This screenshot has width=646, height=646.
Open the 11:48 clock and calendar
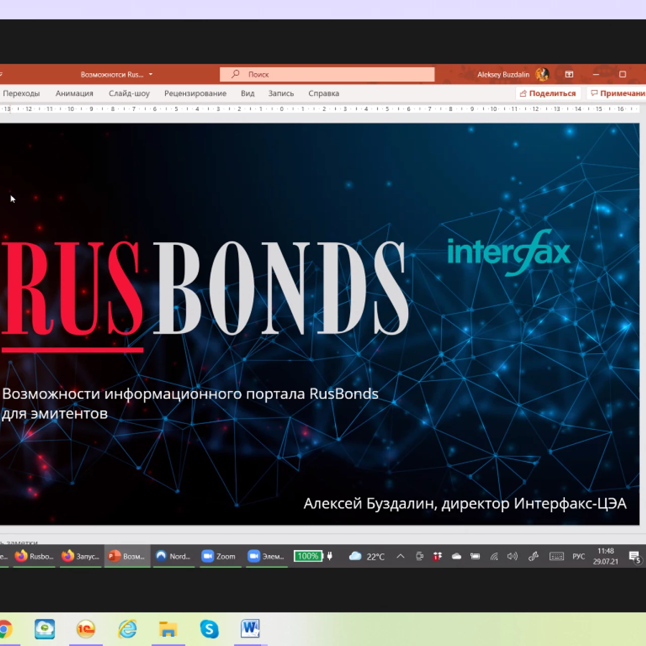[x=606, y=556]
